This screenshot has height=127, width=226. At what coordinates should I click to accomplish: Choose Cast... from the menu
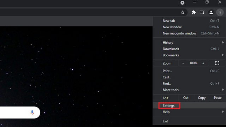pos(189,77)
